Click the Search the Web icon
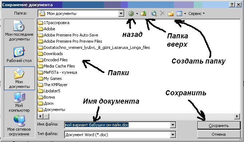The width and height of the screenshot is (244, 142). pos(154,14)
